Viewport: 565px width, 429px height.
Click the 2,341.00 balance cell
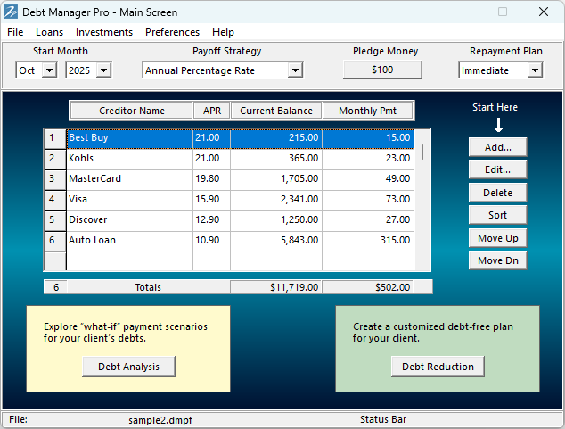click(x=276, y=201)
